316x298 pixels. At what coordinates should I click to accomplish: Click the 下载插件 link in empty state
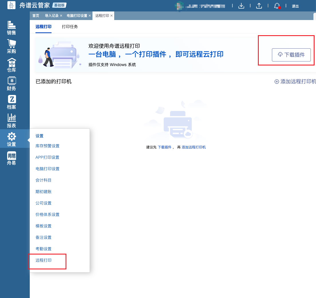[165, 147]
